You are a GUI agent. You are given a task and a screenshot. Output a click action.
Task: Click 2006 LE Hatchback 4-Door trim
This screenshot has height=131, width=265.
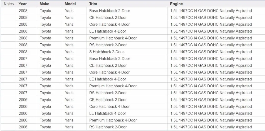click(108, 113)
